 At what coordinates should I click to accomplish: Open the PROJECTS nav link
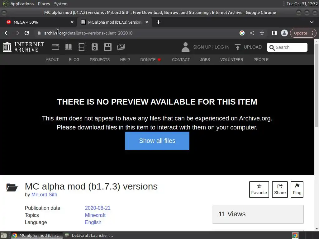(100, 60)
